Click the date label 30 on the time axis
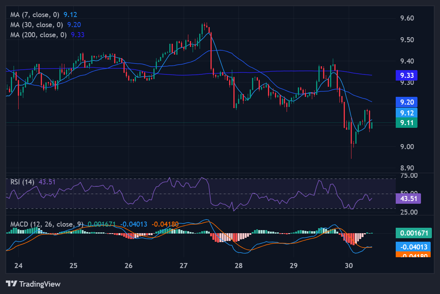This screenshot has width=440, height=294. [349, 266]
